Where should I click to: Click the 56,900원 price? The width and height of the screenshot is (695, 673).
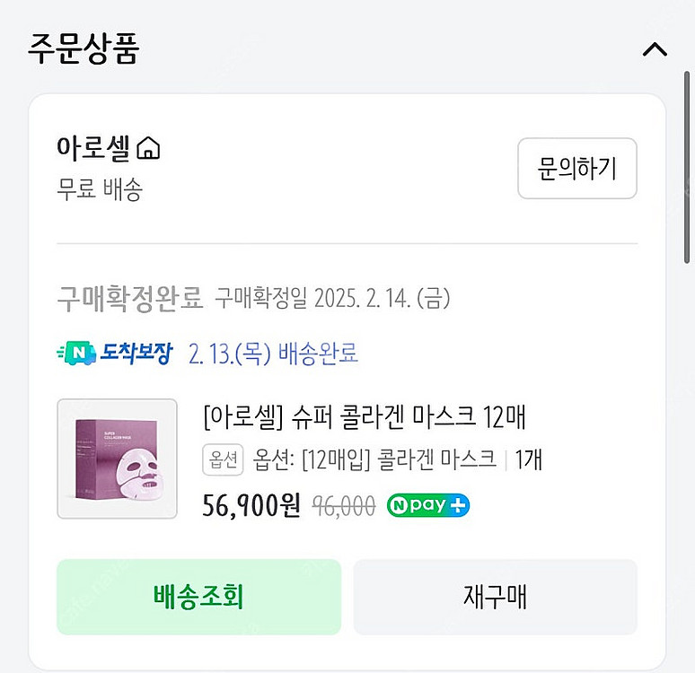[x=252, y=505]
